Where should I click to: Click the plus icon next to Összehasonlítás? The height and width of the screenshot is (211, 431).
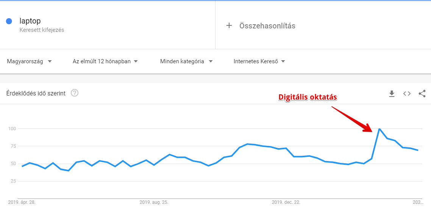(229, 26)
